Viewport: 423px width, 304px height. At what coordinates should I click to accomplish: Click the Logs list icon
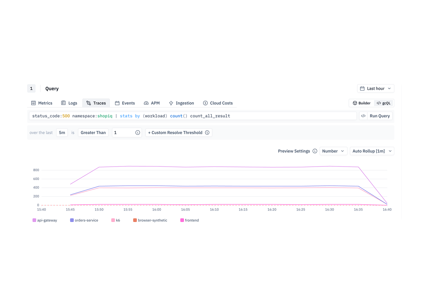pos(63,103)
